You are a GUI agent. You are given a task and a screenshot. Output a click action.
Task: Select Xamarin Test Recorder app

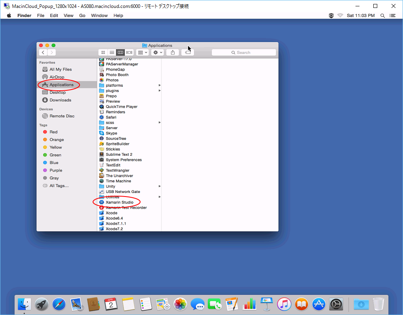point(123,208)
